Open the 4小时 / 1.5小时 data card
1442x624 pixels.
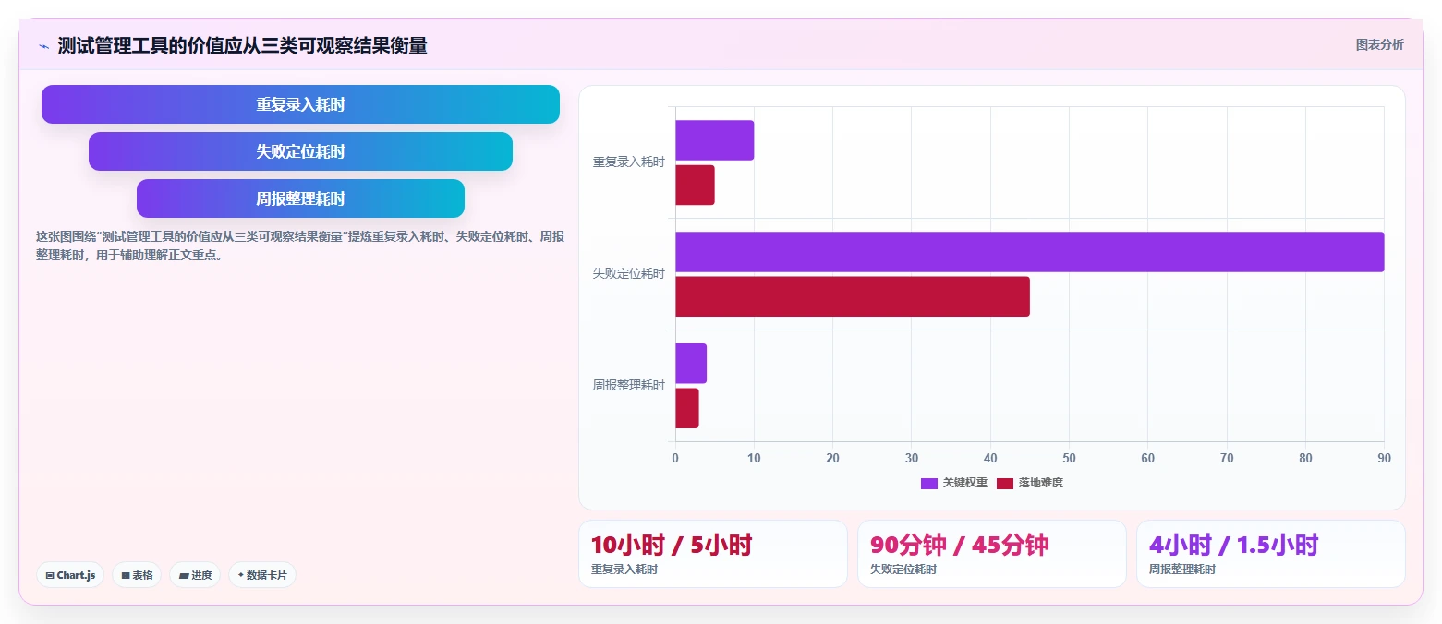[1271, 554]
